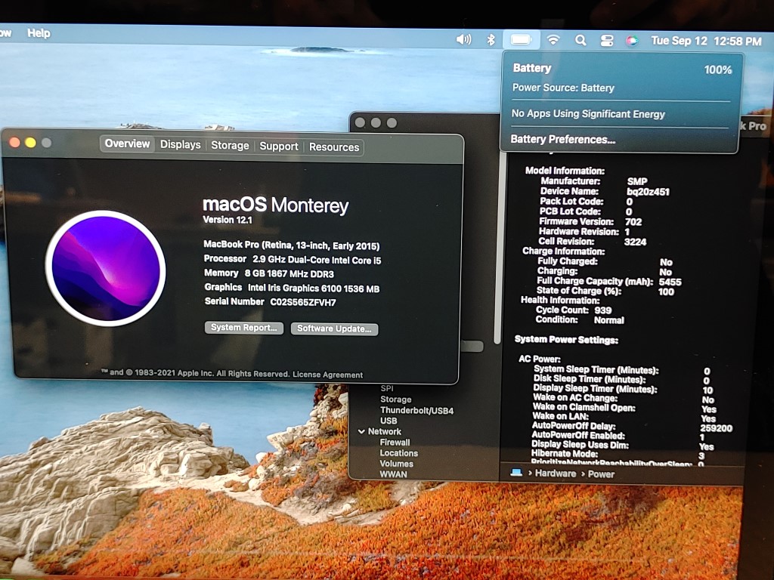Screen dimensions: 774x580
Task: Open the Wi-Fi menu bar icon
Action: [553, 39]
